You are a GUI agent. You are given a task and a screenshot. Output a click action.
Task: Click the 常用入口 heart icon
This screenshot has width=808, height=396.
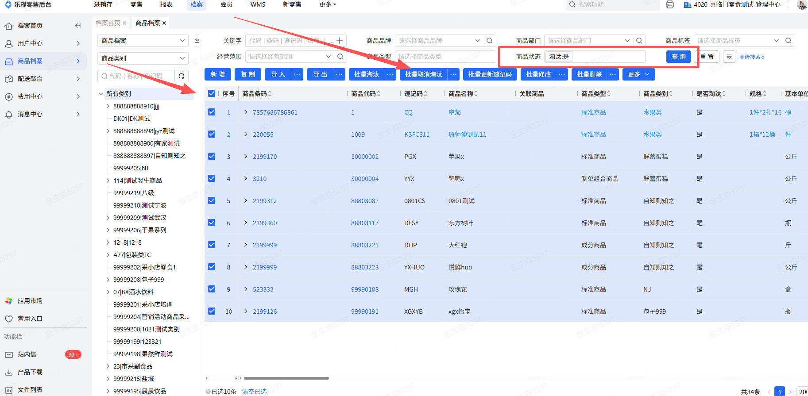click(9, 319)
